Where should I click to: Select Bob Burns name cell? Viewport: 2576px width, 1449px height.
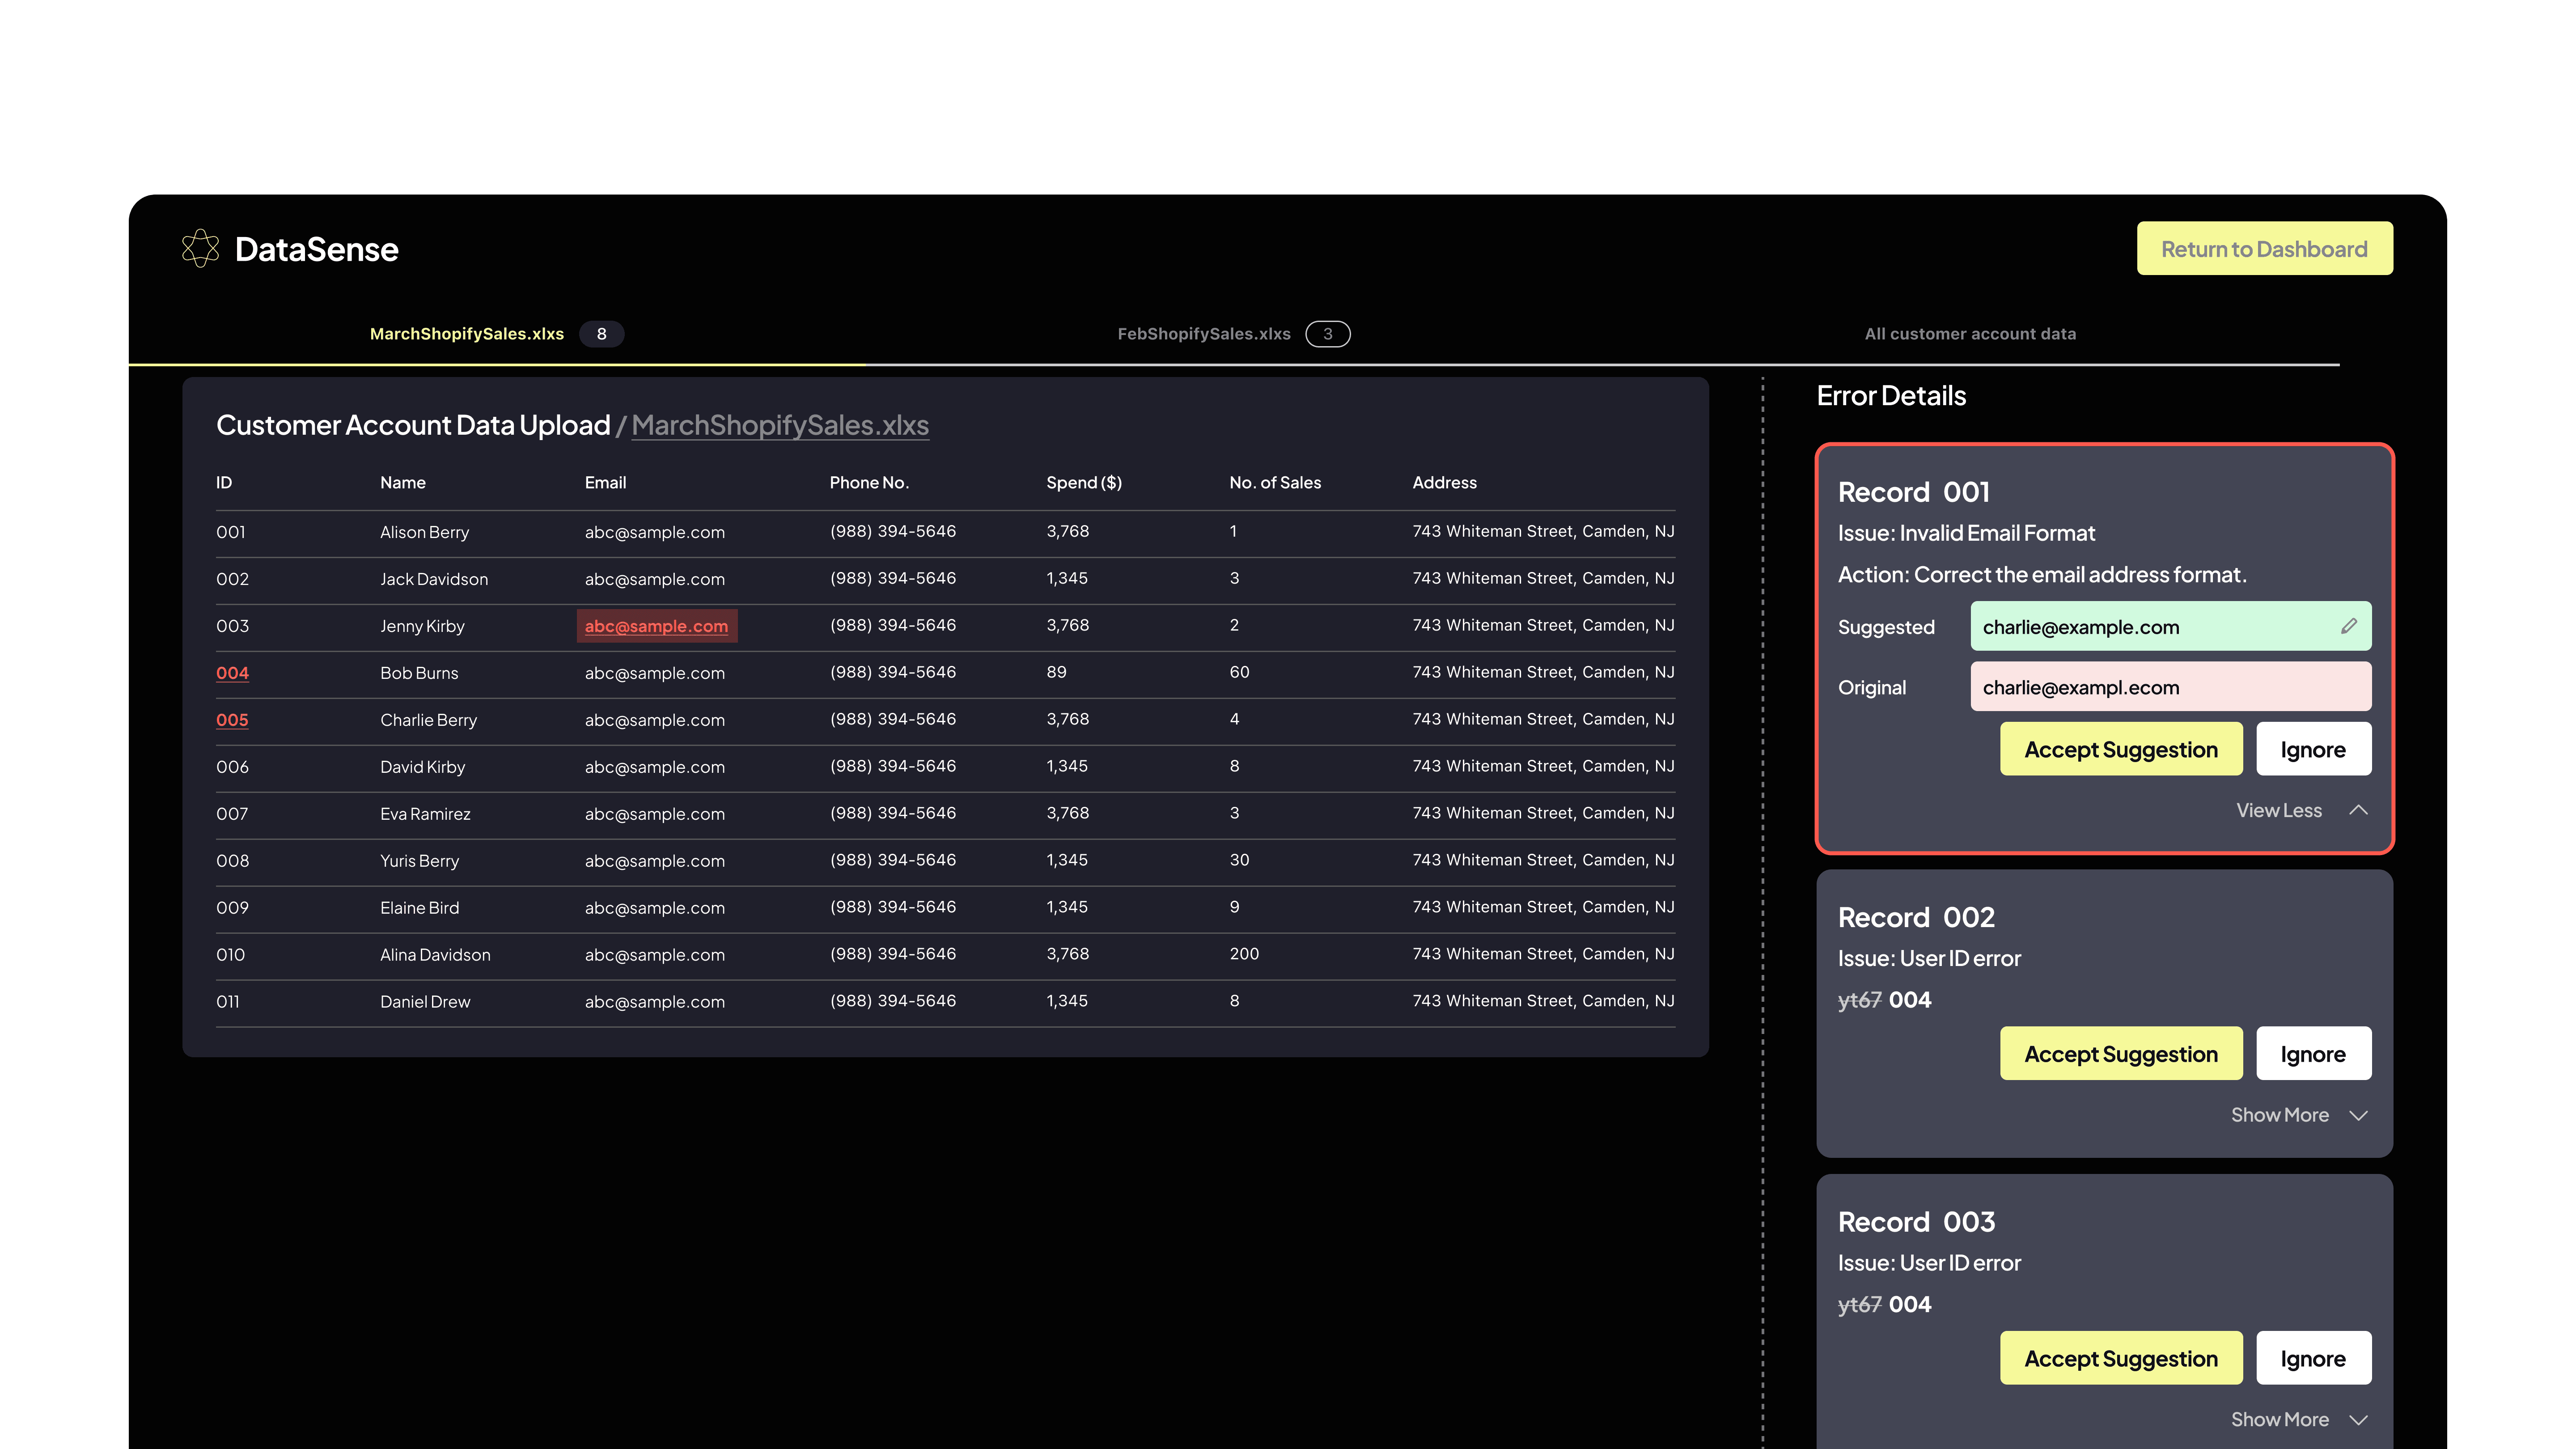(x=418, y=673)
